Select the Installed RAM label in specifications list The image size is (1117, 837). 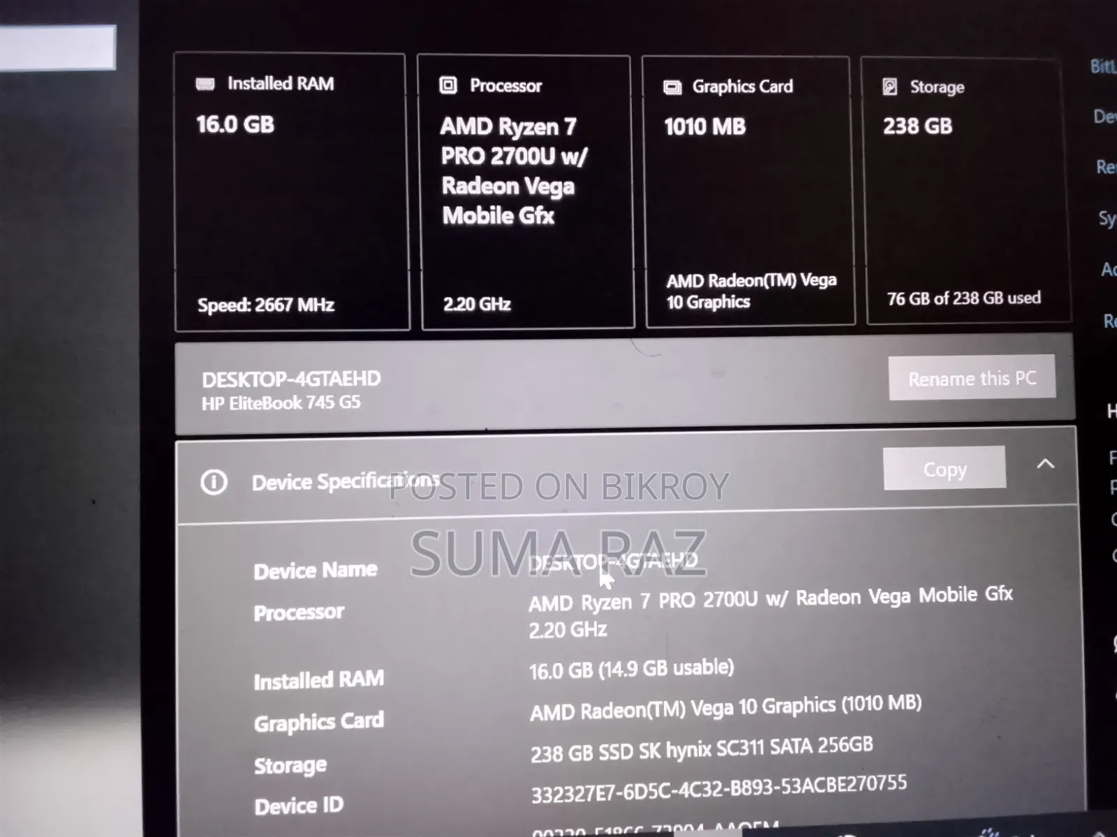point(319,680)
